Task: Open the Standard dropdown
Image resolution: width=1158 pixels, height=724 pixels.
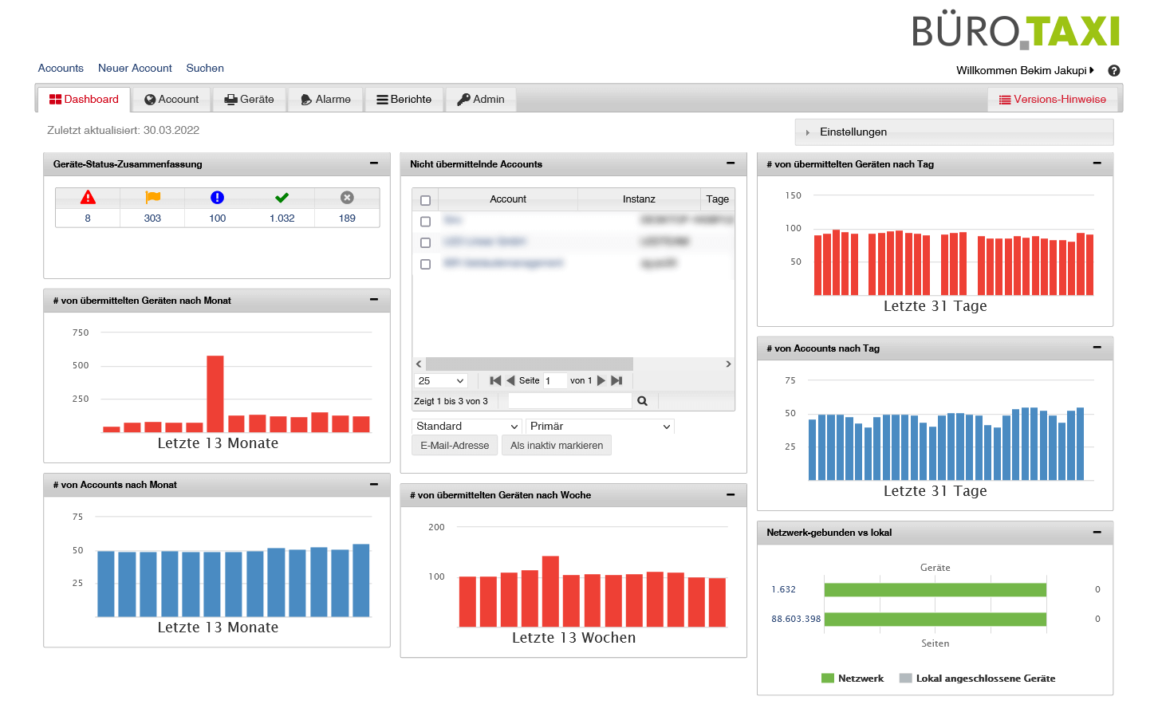Action: [x=467, y=427]
